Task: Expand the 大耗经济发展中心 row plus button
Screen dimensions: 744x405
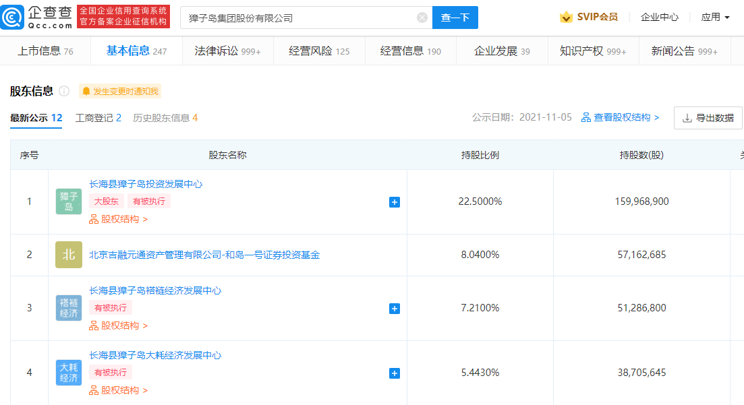Action: click(x=395, y=373)
